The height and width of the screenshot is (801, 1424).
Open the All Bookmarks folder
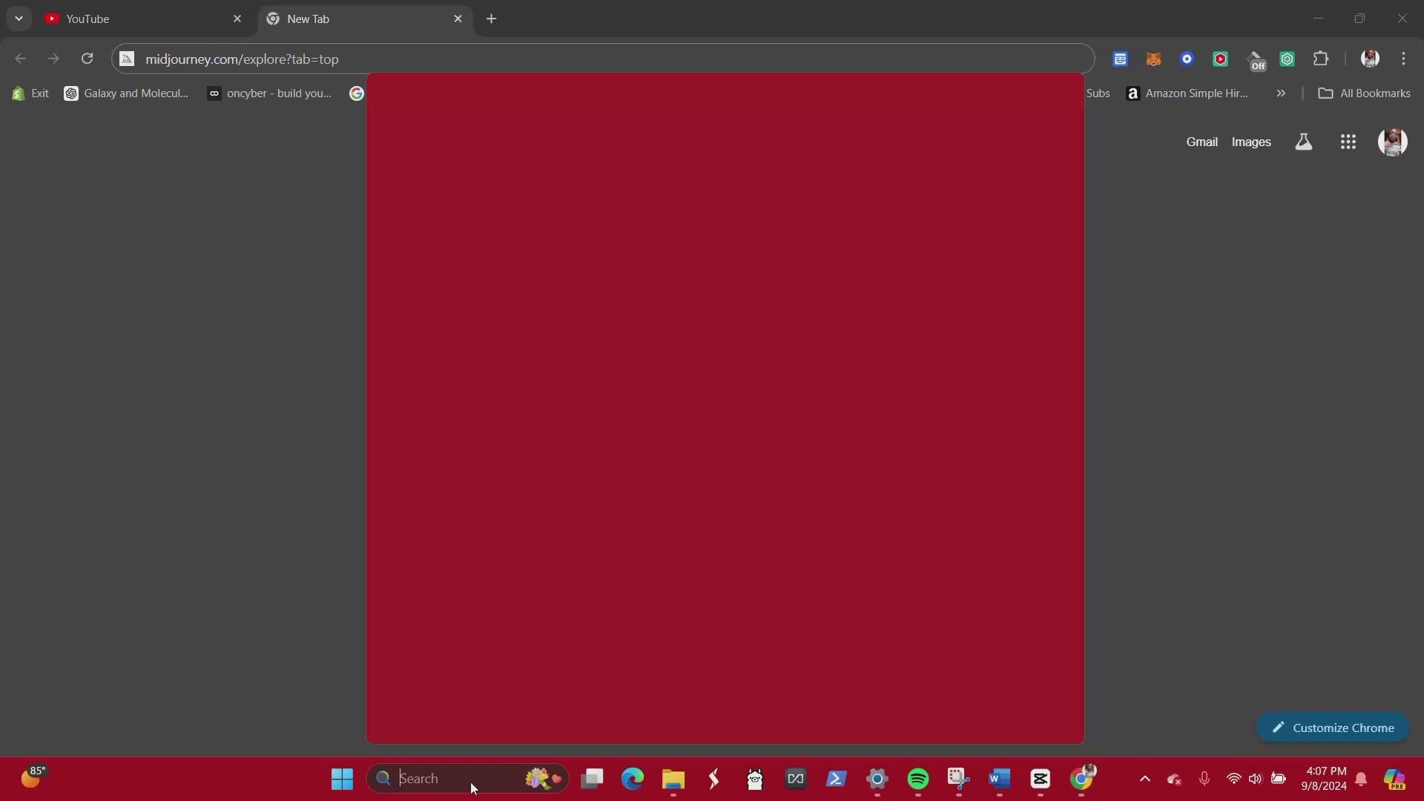[x=1364, y=93]
